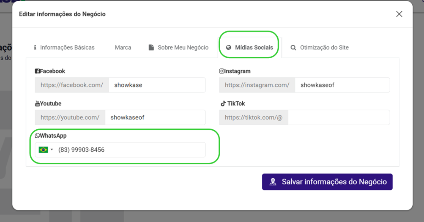The width and height of the screenshot is (424, 222).
Task: Click the magnifier icon on Otimização do Site
Action: [293, 48]
